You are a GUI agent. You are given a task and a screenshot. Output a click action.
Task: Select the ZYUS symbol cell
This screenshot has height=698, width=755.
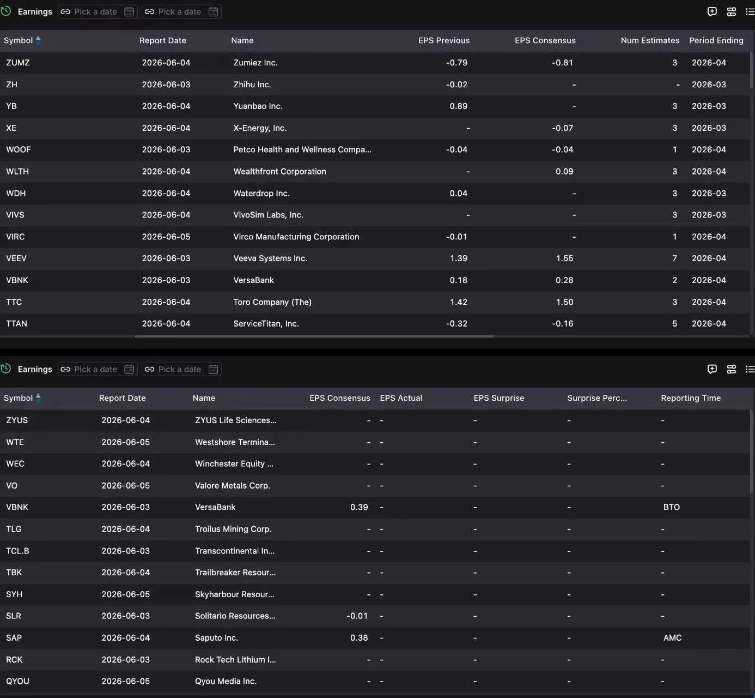click(x=17, y=420)
